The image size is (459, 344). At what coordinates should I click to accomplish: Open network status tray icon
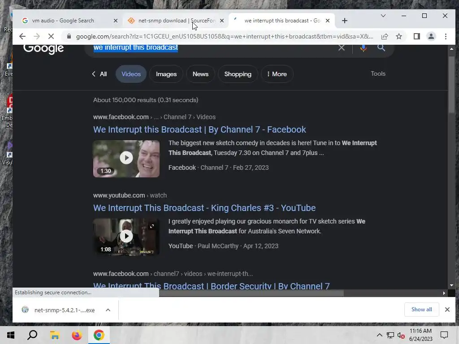pos(390,335)
